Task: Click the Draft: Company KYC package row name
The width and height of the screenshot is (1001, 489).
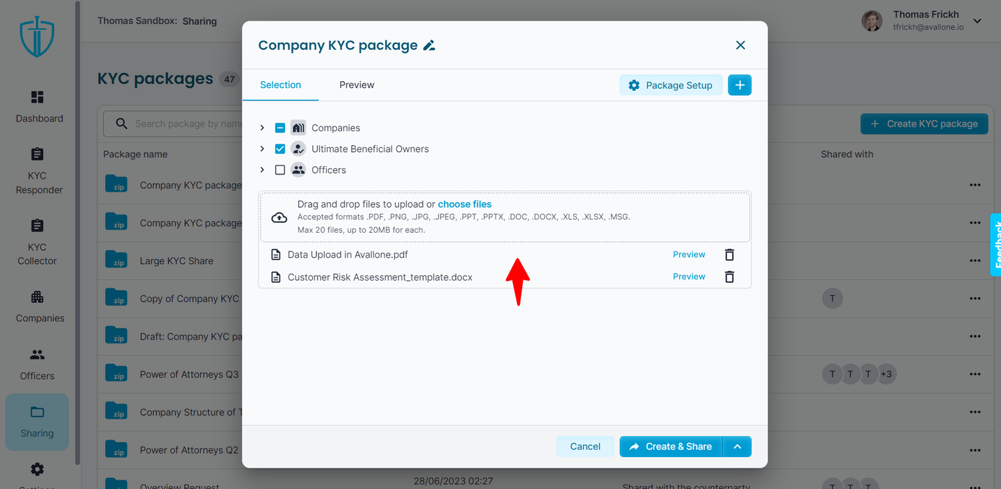Action: [191, 336]
